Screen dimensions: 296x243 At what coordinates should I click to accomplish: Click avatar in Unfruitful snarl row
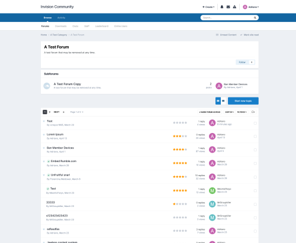212,177
